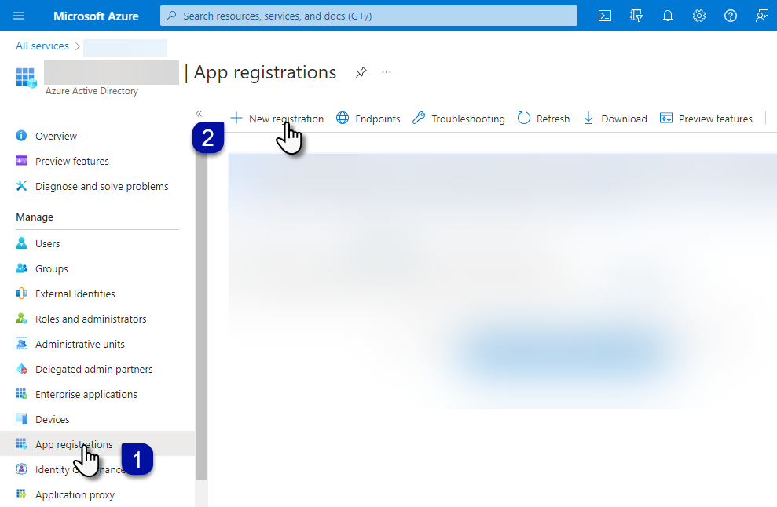Click the Administrative units icon

[21, 344]
